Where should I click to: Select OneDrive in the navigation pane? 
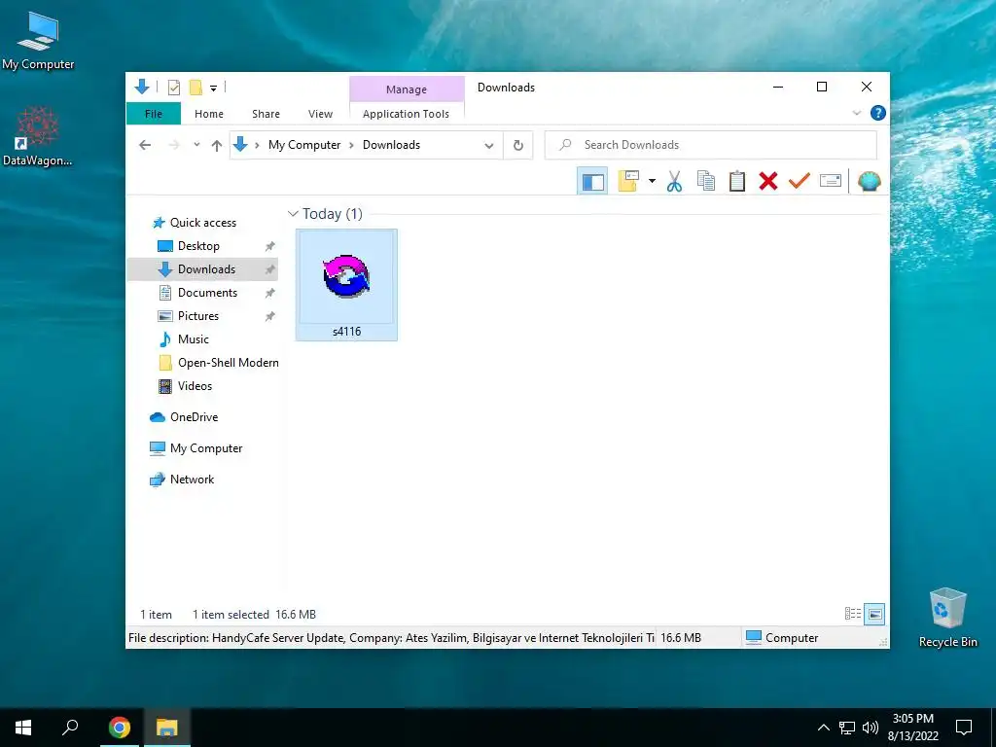tap(194, 417)
